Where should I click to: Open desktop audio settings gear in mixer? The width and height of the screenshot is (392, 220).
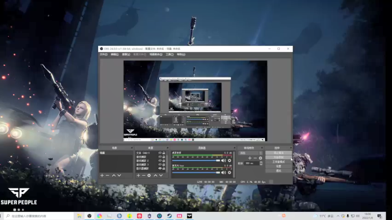(x=229, y=161)
